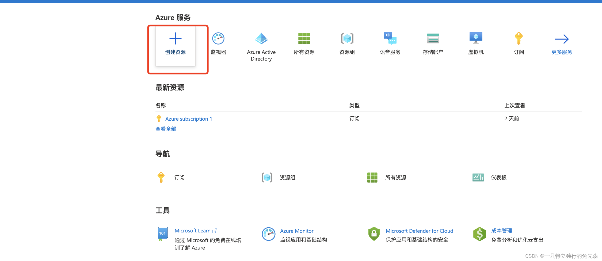Click 仪表板 text under 导航
Viewport: 602px width, 261px height.
pyautogui.click(x=499, y=177)
